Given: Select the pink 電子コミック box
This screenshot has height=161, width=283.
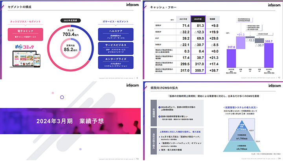Looking at the screenshot, I should (25, 34).
